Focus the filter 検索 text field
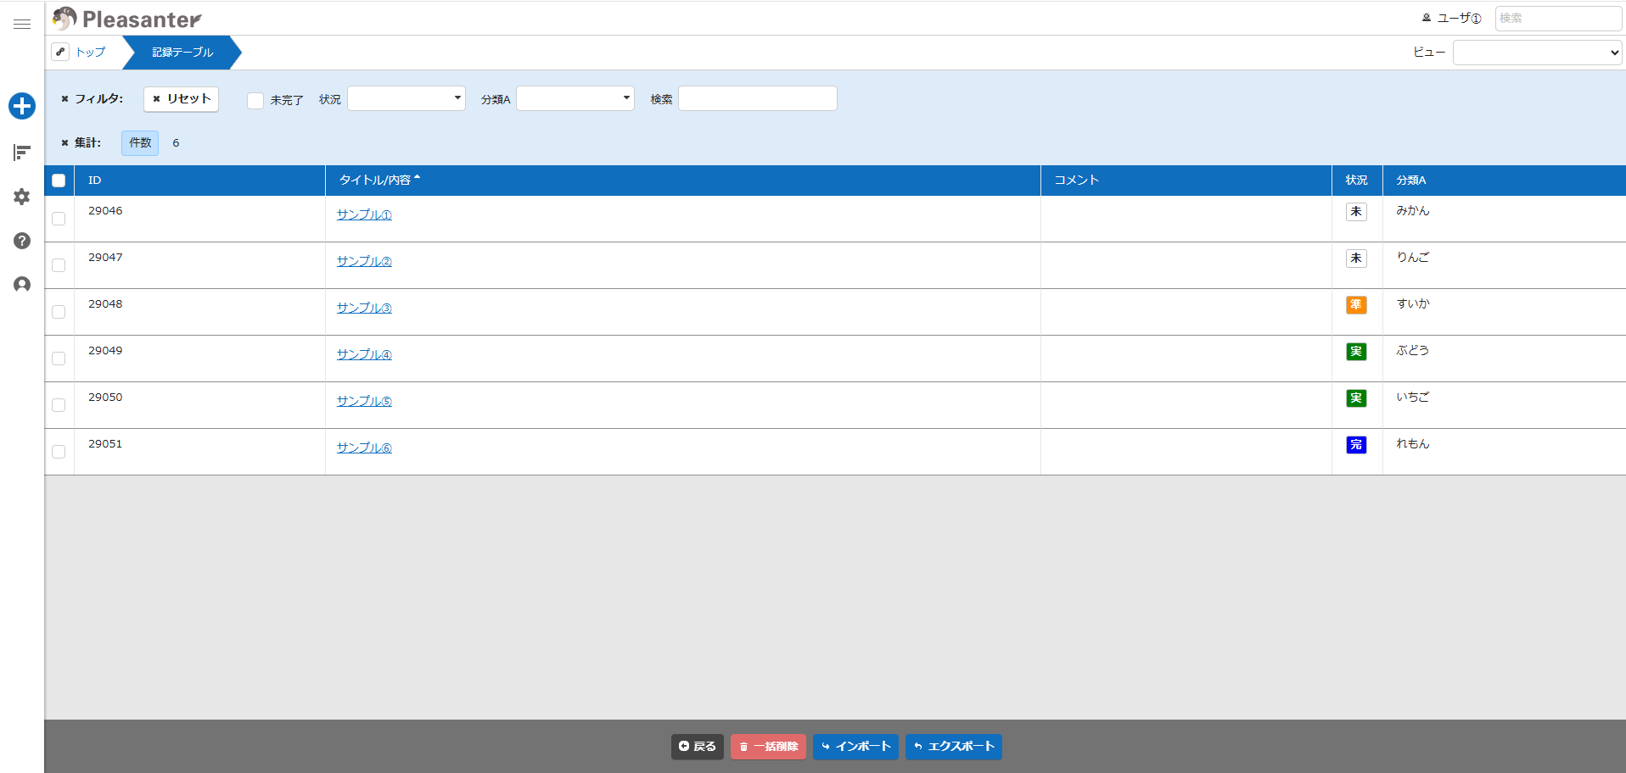Screen dimensions: 1626x773 coord(758,98)
